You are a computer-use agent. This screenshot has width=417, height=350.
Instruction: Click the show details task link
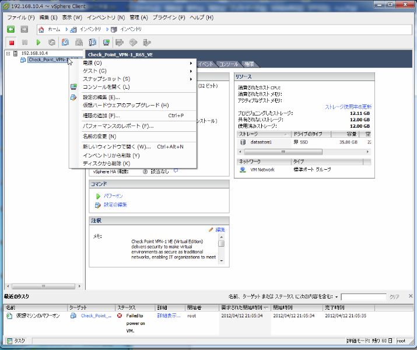pyautogui.click(x=169, y=316)
